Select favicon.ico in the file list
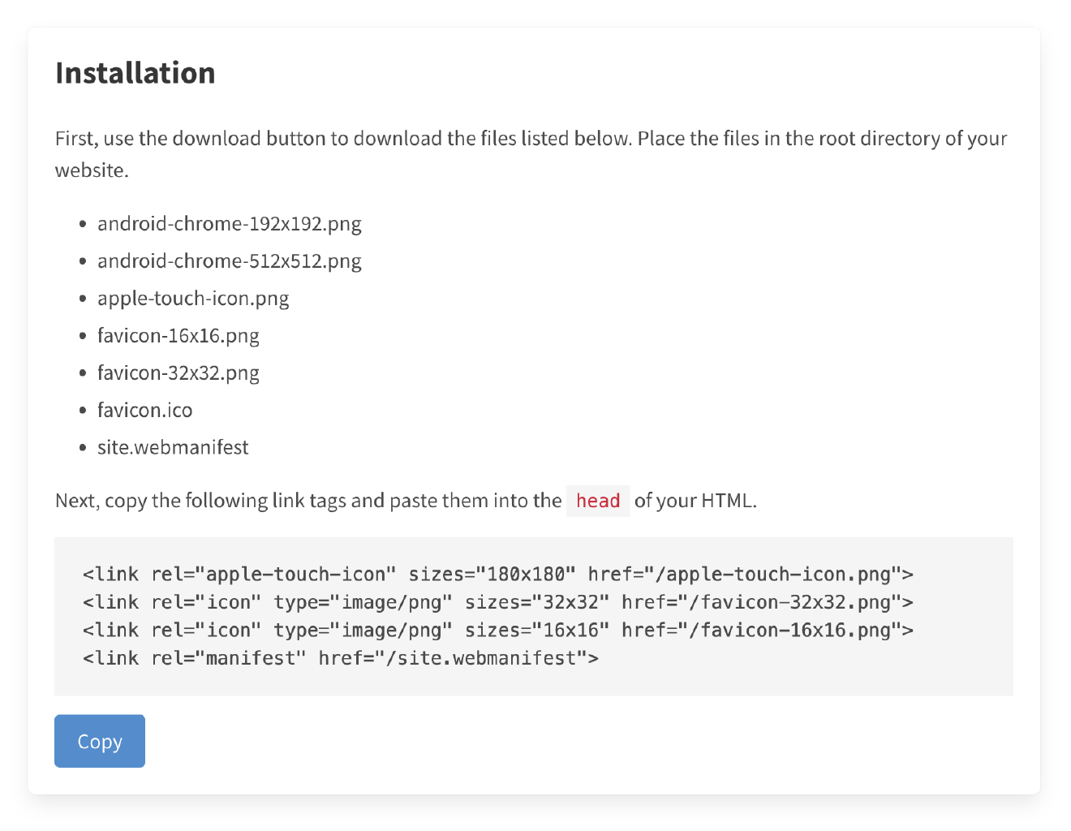1071x831 pixels. (x=144, y=411)
